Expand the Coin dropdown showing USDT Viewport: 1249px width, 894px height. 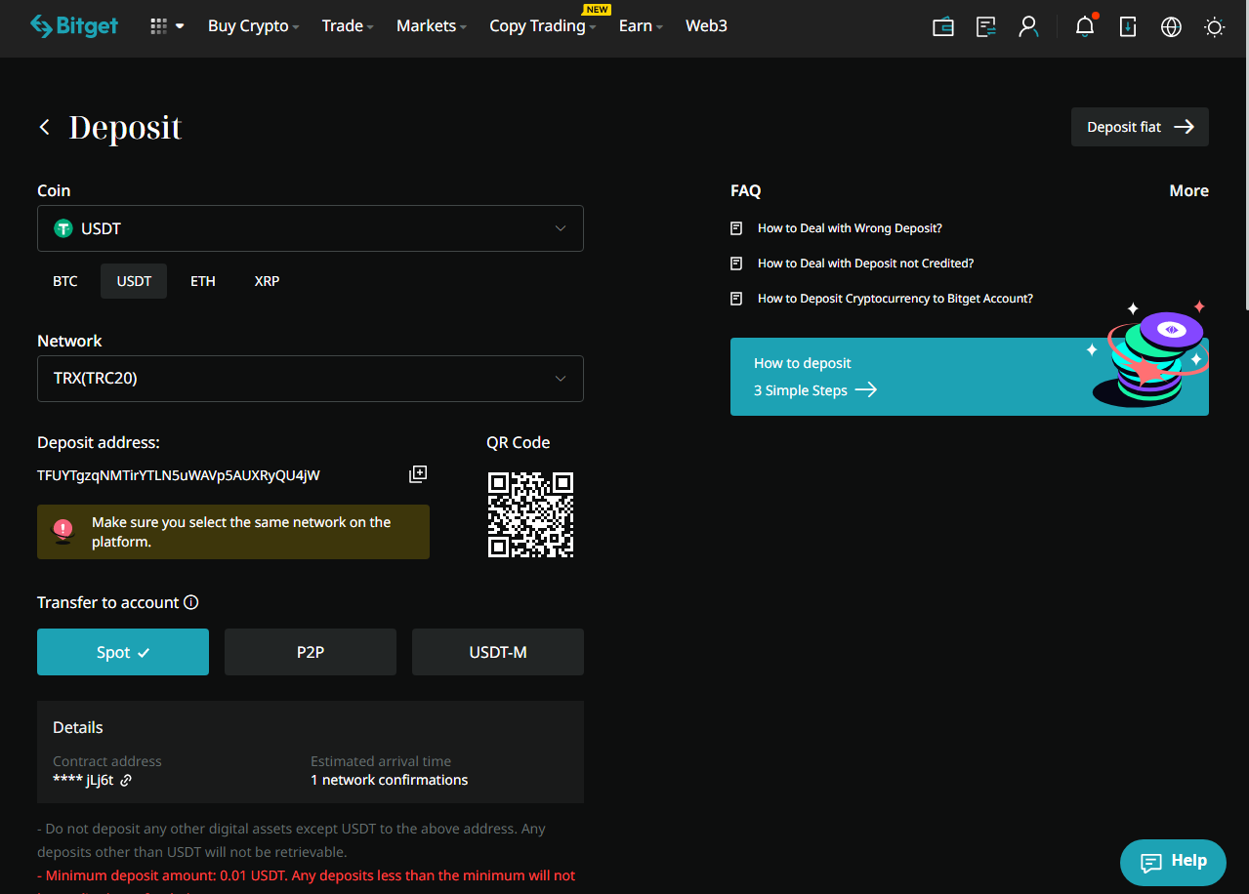tap(311, 228)
